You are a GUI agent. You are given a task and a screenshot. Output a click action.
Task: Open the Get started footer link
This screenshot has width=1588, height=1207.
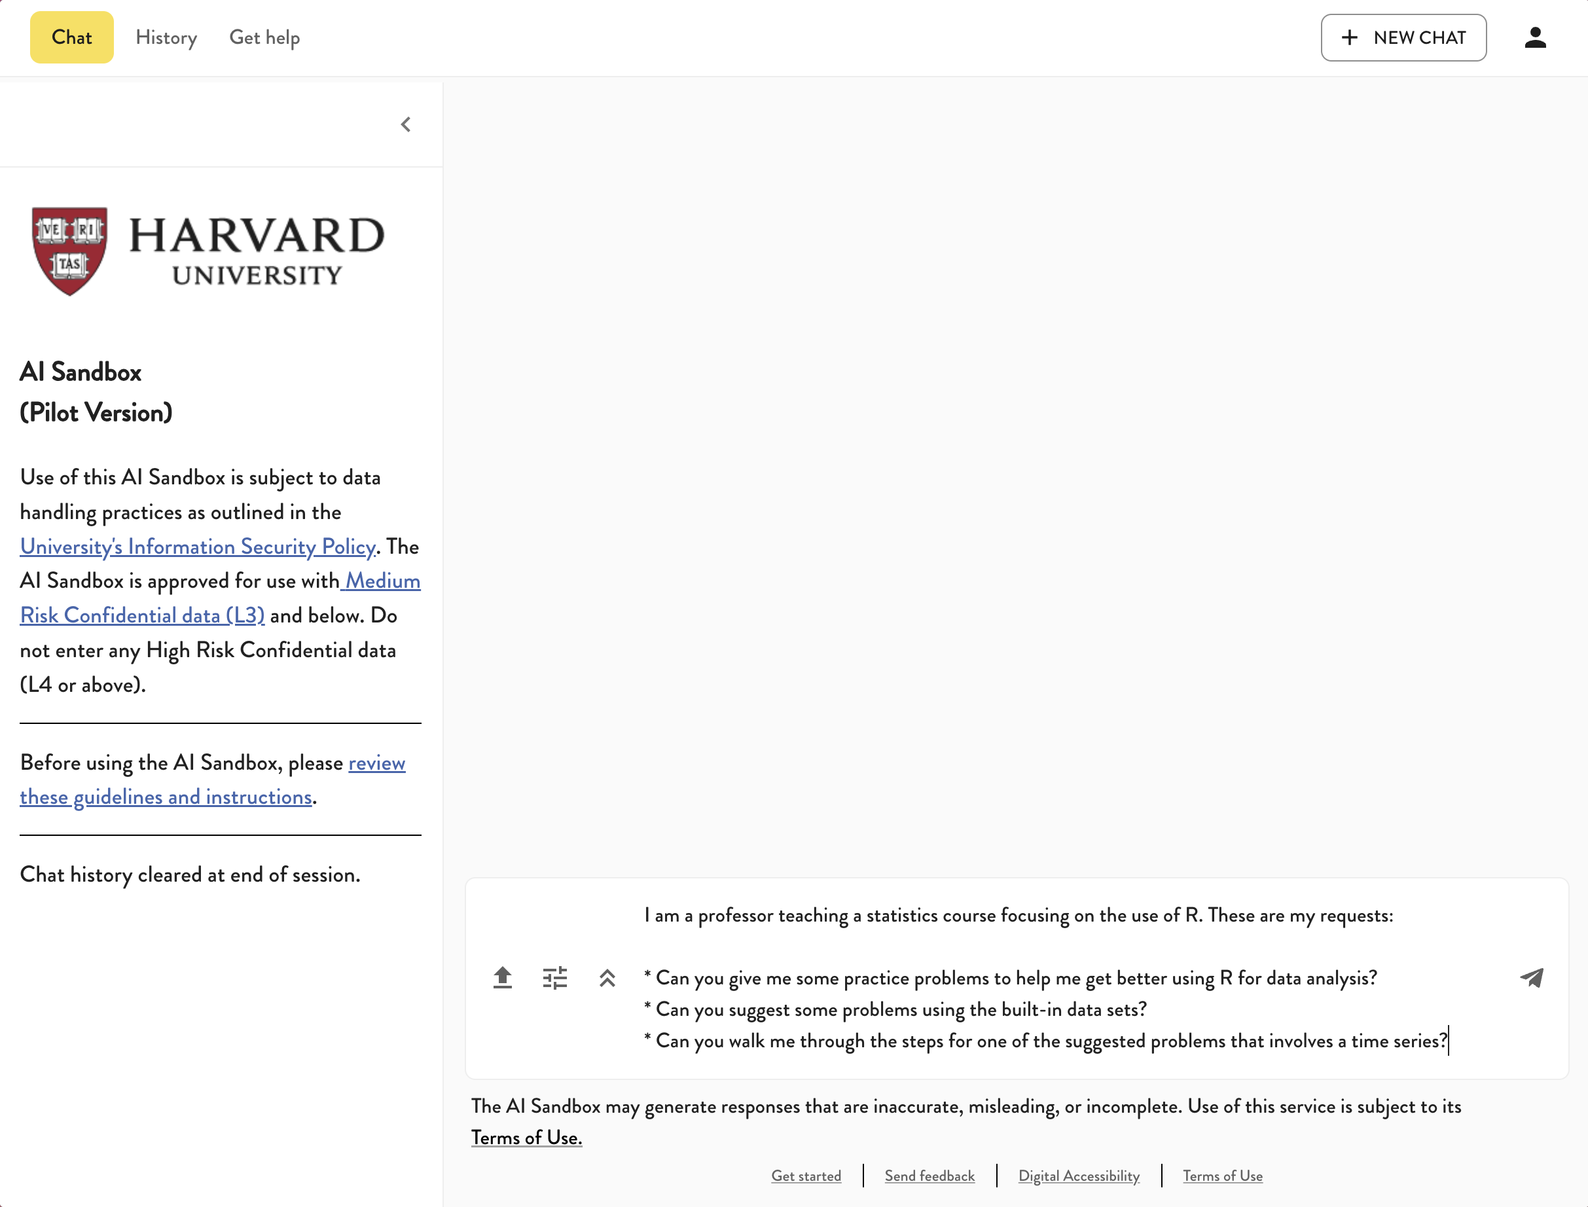(x=806, y=1176)
